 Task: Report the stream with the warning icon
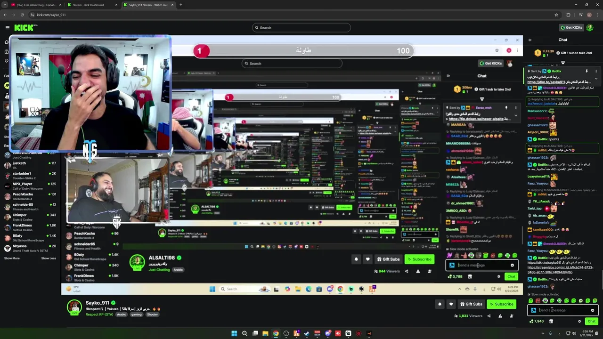tap(500, 316)
